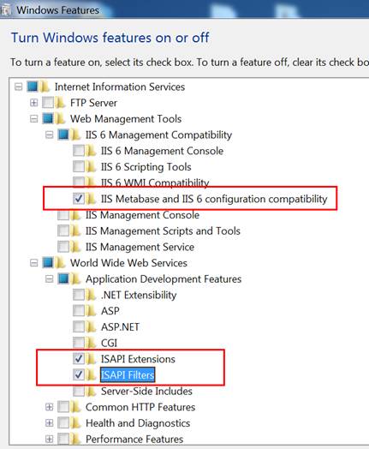Click the IIS 6 Scripting Tools folder icon
Image resolution: width=369 pixels, height=449 pixels.
pos(92,166)
